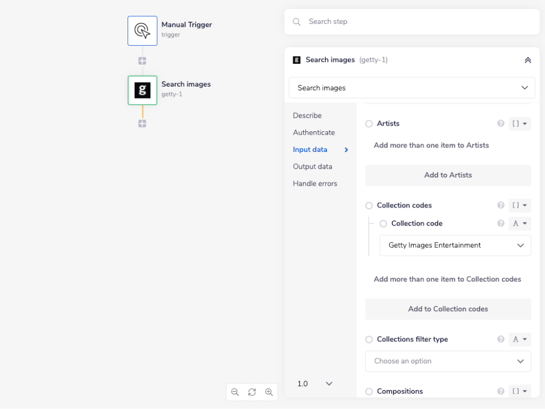Switch to the Output data tab
This screenshot has height=409, width=545.
coord(312,167)
